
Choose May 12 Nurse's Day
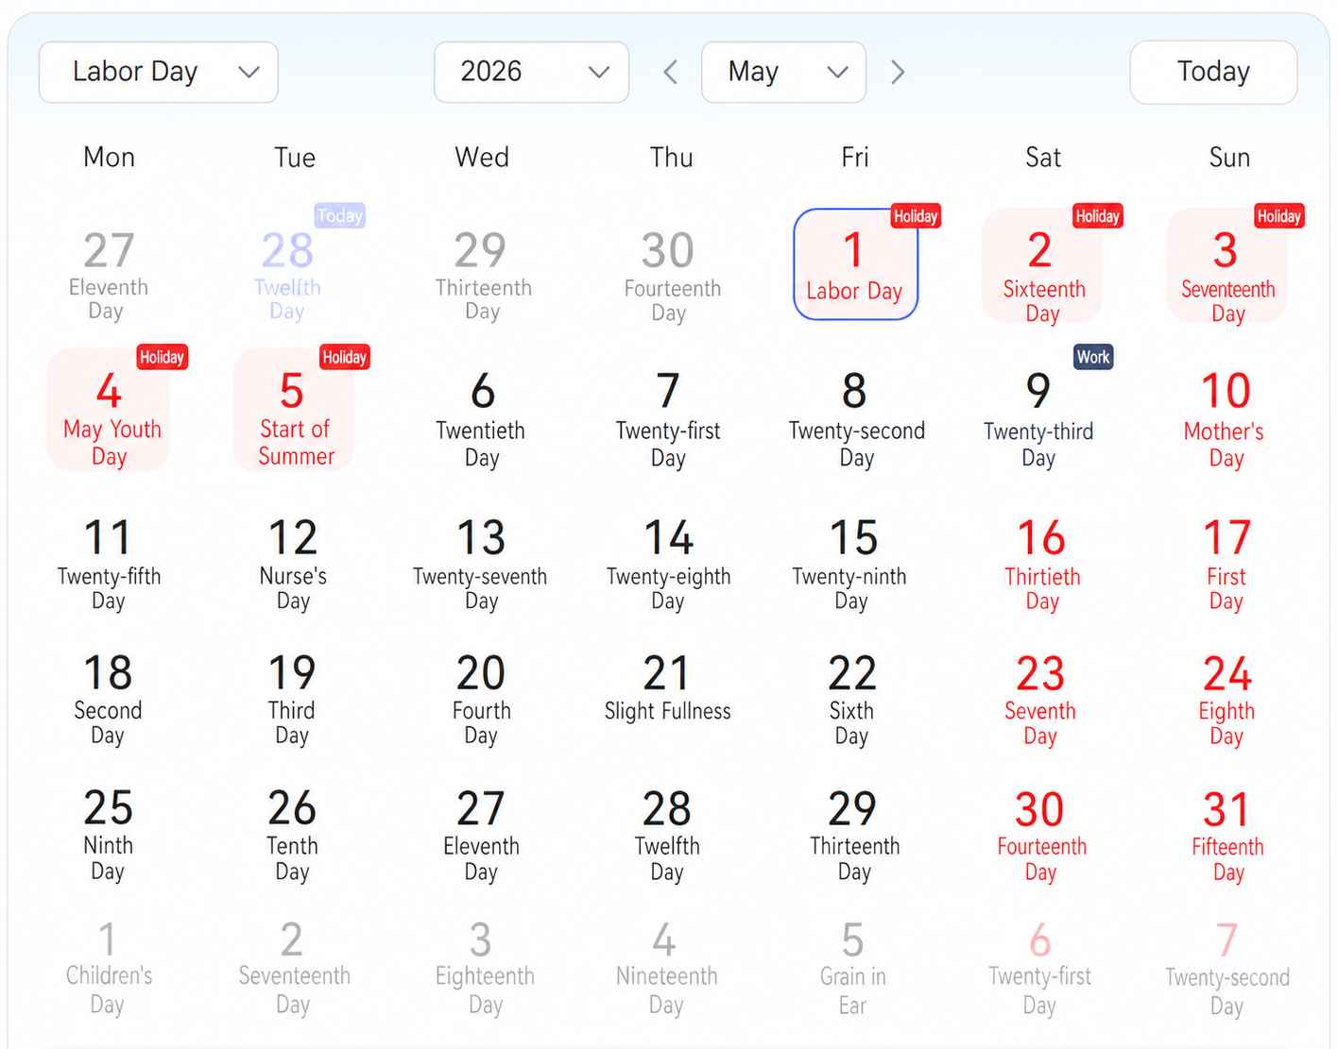(x=293, y=564)
